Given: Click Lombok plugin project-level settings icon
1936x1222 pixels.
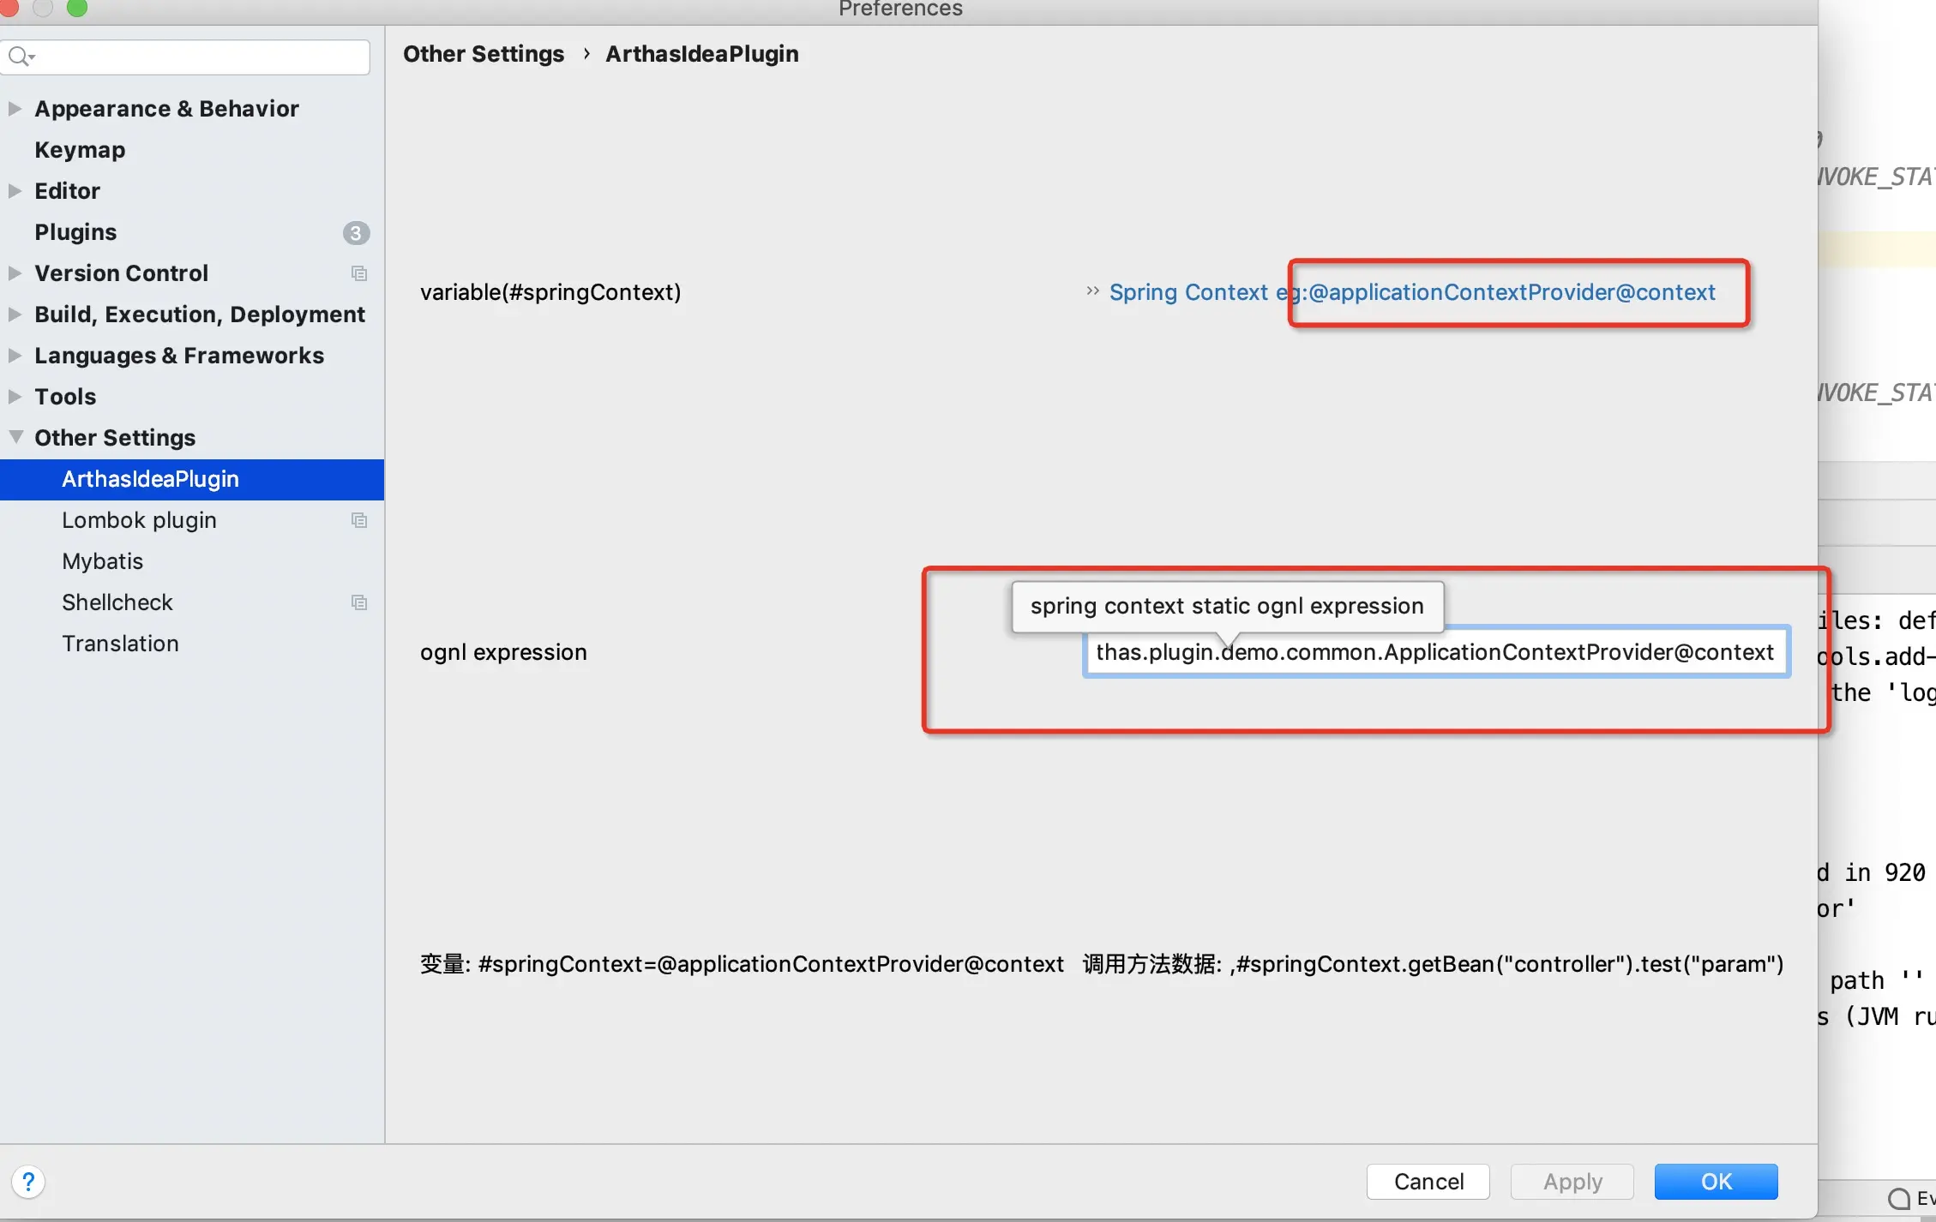Looking at the screenshot, I should click(x=359, y=520).
